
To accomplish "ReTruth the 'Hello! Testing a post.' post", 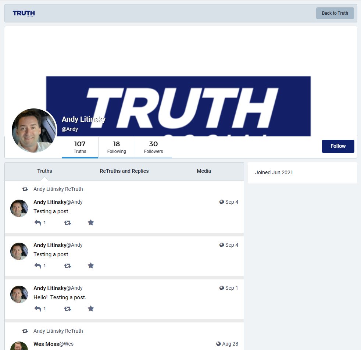I will coord(67,309).
